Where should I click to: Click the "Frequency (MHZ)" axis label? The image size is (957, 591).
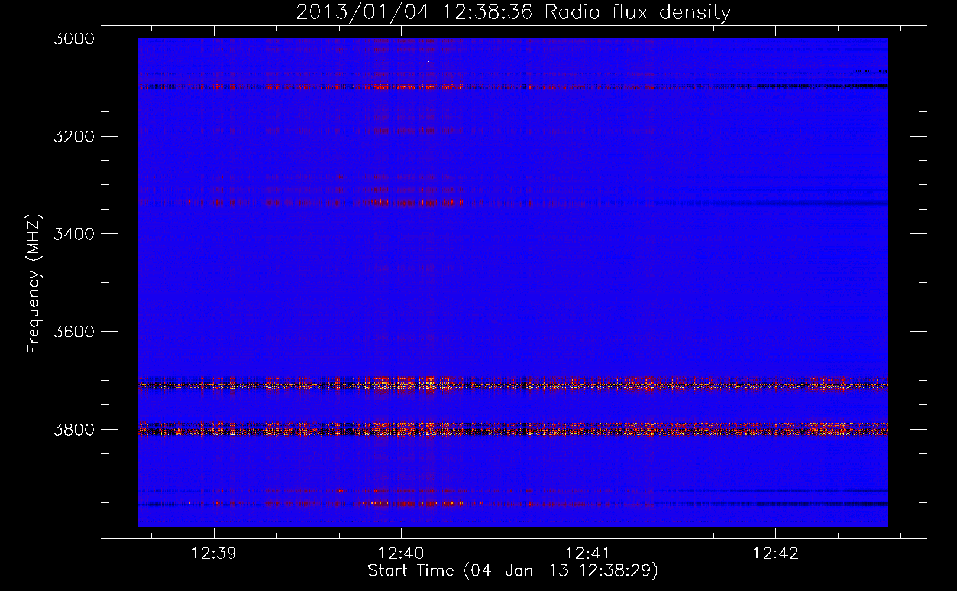pos(34,284)
